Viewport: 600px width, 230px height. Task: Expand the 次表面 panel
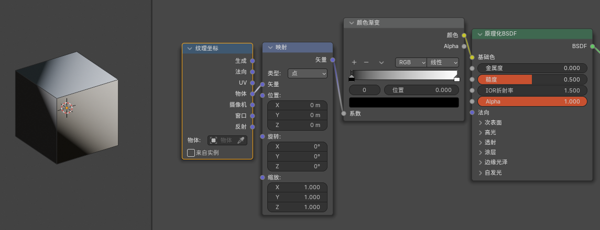tap(481, 122)
